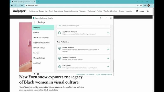Click the Kaspersky settings list scrollbar

click(113, 66)
